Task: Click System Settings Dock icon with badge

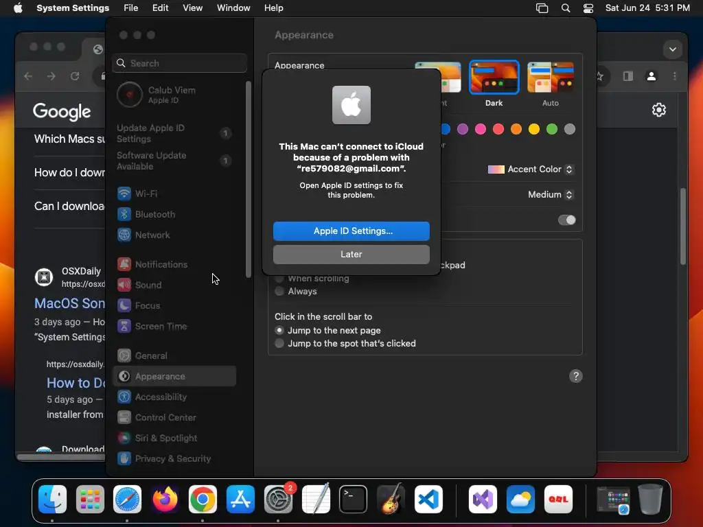Action: point(279,499)
